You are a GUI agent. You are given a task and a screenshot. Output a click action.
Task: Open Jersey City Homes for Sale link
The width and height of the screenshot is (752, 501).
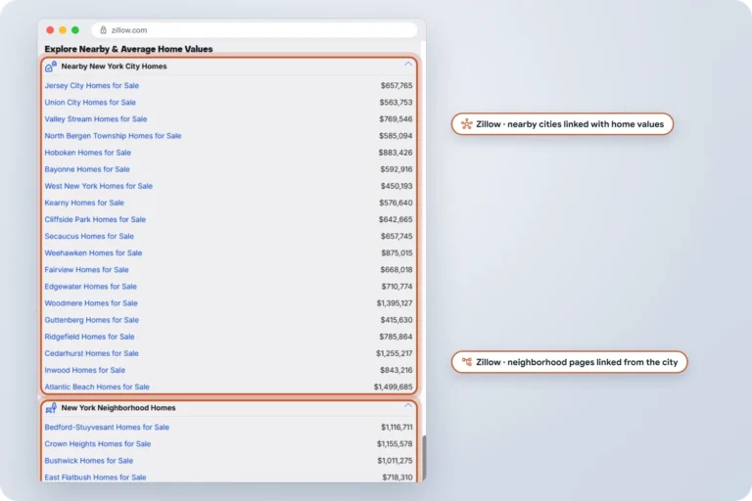92,86
